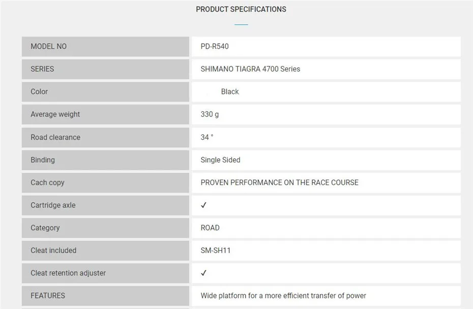Click the Cartridge axle checkmark icon
Viewport: 473px width, 309px height.
(203, 205)
